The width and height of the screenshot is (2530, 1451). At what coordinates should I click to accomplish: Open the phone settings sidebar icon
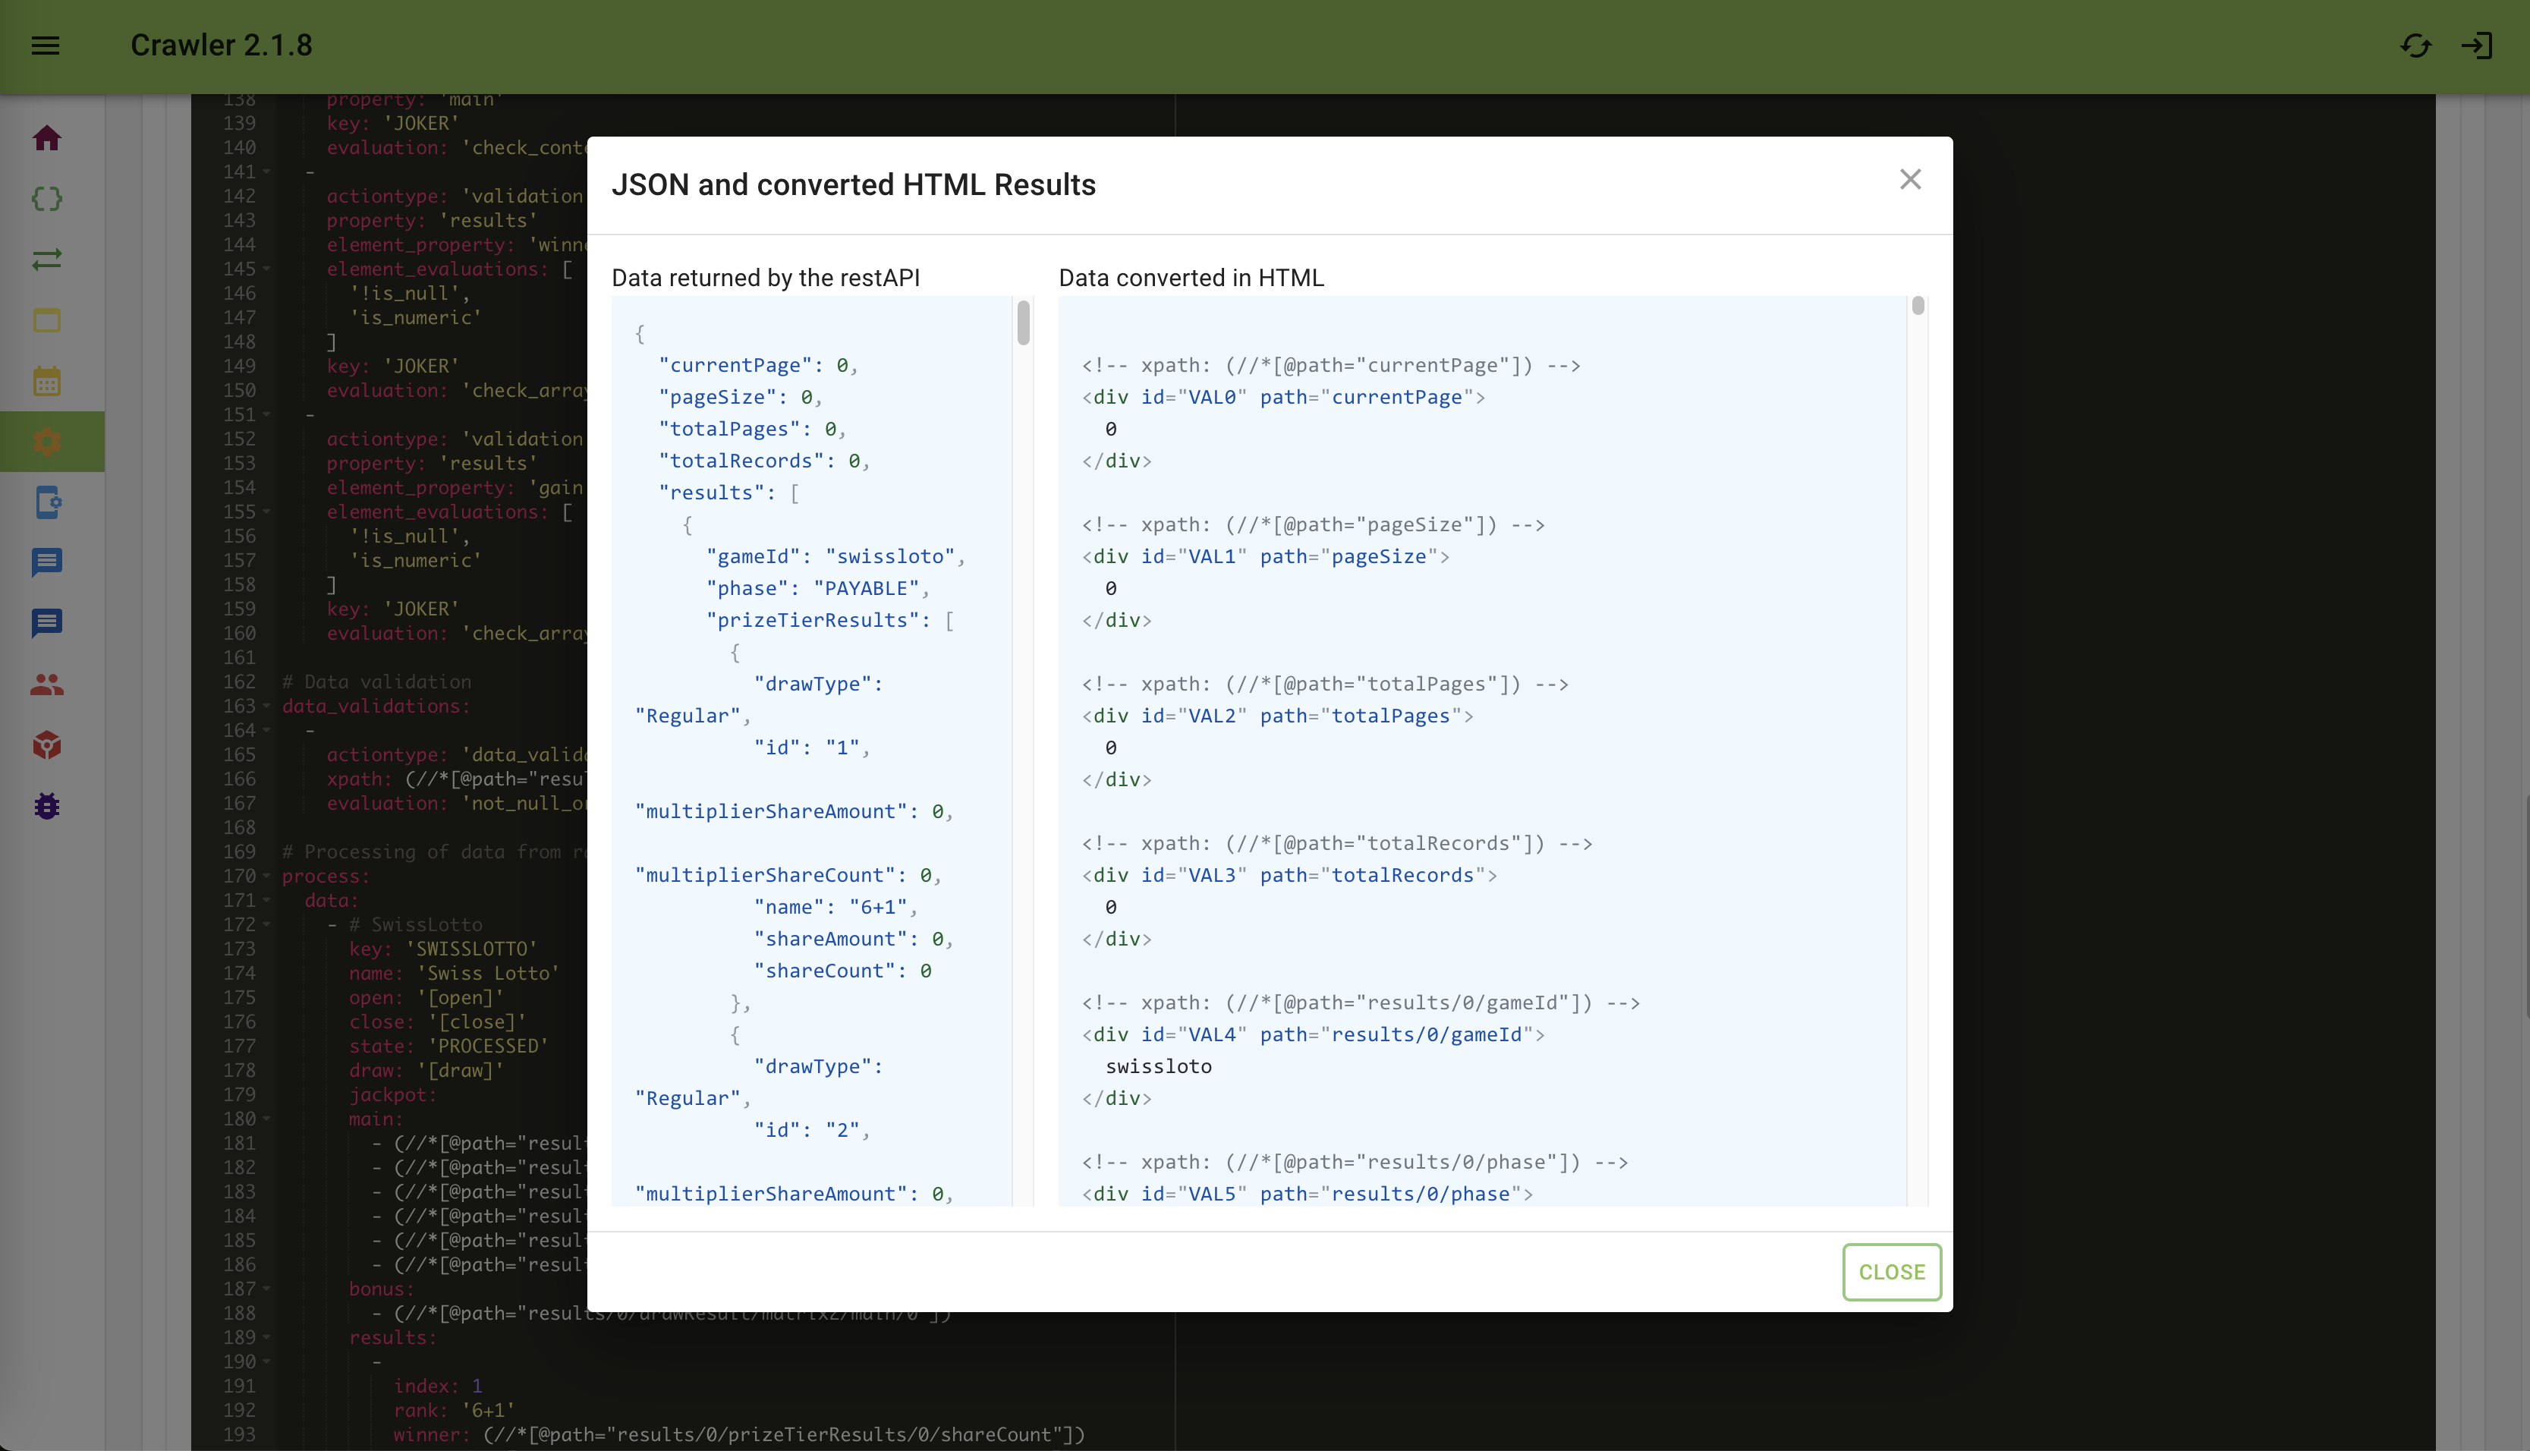(x=47, y=502)
